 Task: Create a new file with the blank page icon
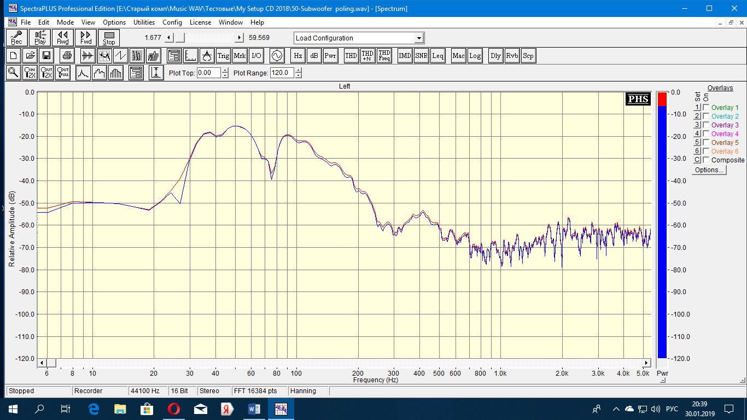[14, 55]
